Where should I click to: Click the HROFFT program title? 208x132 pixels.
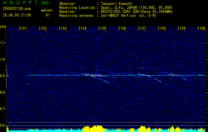[x=21, y=3]
